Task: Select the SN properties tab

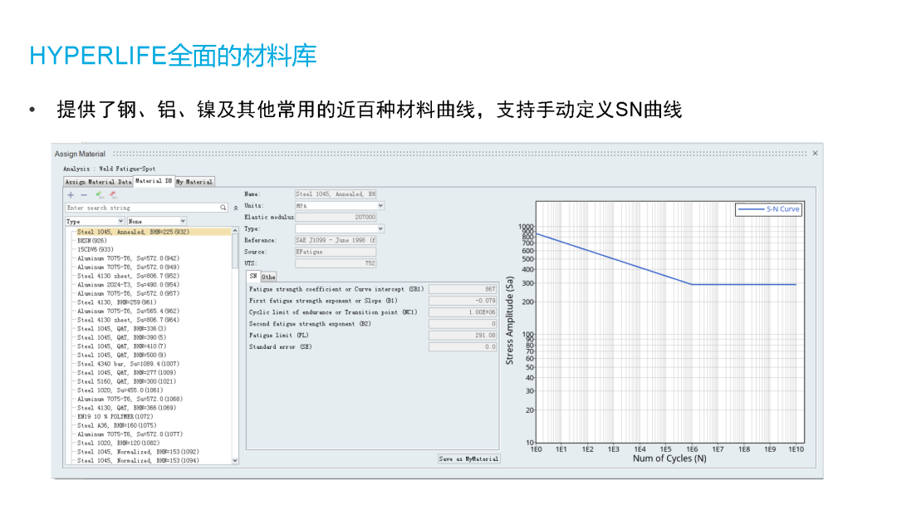Action: 252,277
